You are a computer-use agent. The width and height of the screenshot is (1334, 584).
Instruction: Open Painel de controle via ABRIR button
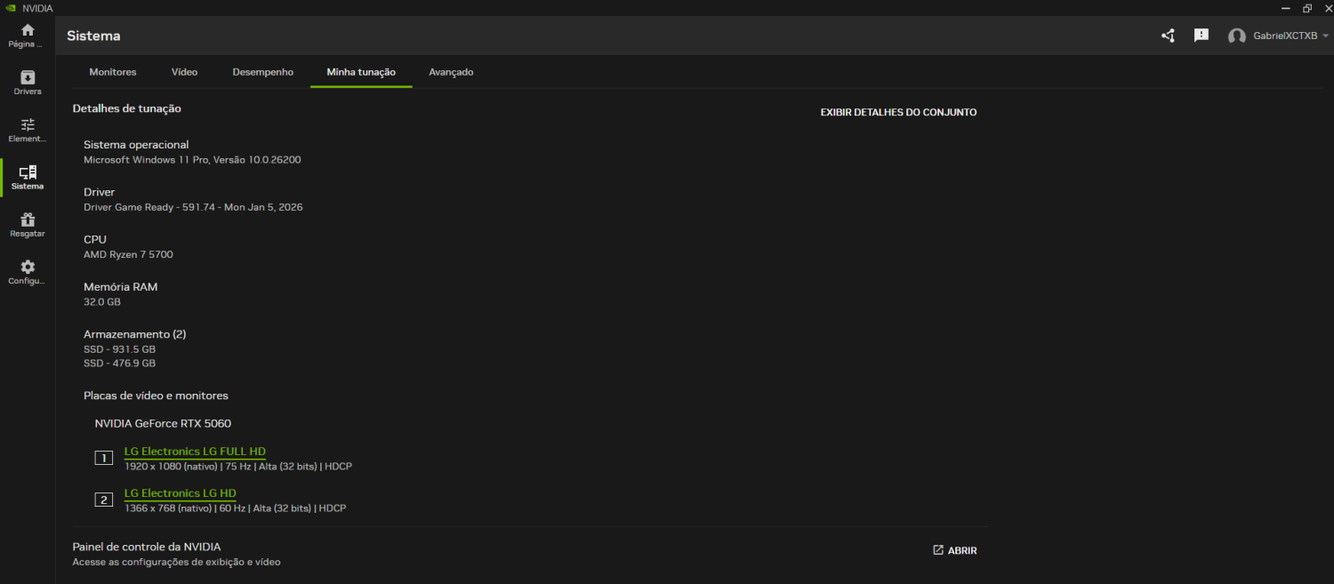955,550
